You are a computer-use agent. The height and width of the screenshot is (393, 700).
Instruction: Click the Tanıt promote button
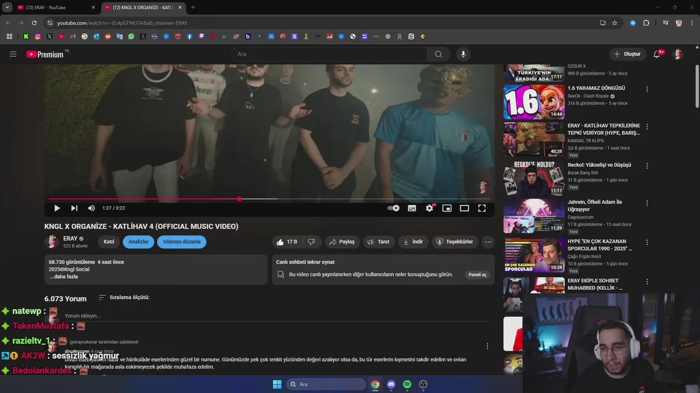click(x=378, y=242)
